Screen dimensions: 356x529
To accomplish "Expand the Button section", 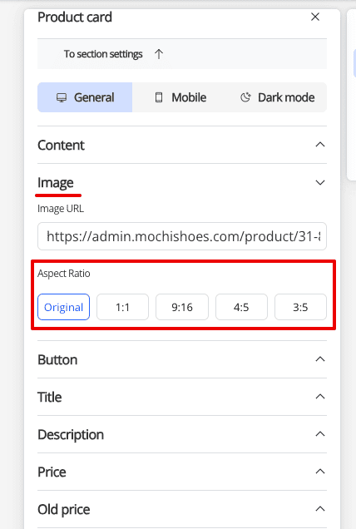I will [x=182, y=359].
